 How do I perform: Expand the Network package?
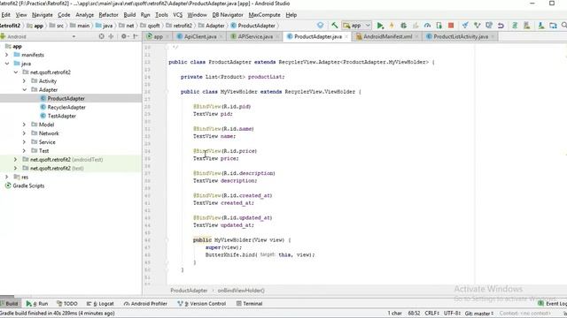point(24,133)
